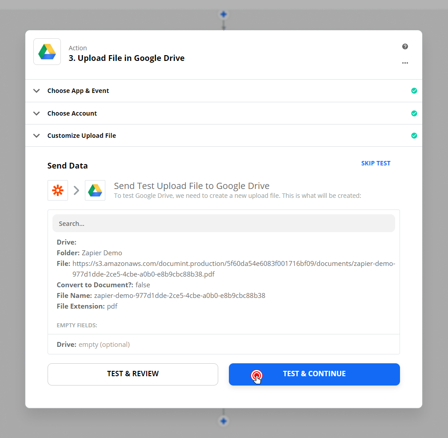The height and width of the screenshot is (438, 448).
Task: Open the help question mark icon
Action: [405, 47]
